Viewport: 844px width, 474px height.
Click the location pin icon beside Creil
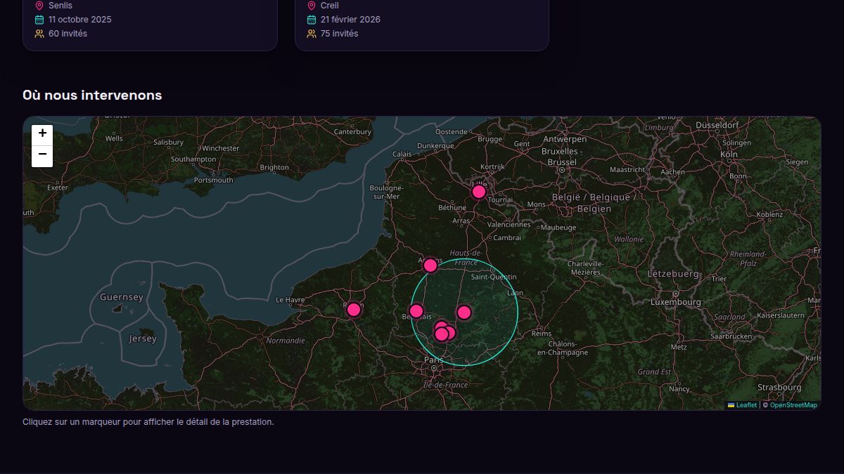click(312, 6)
